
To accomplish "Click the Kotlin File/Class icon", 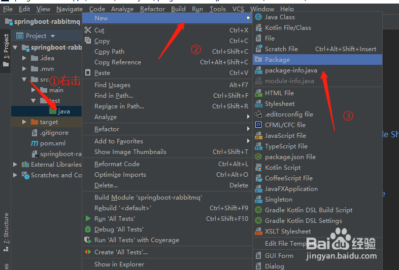I will (x=258, y=28).
